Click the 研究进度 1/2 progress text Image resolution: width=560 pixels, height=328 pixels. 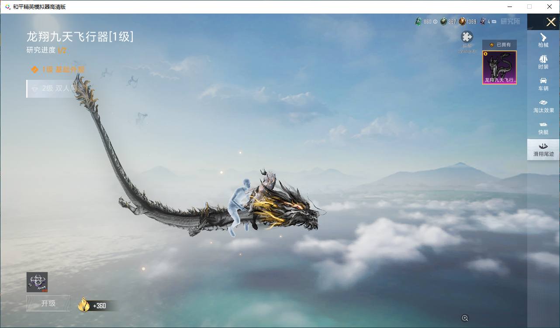tap(46, 50)
